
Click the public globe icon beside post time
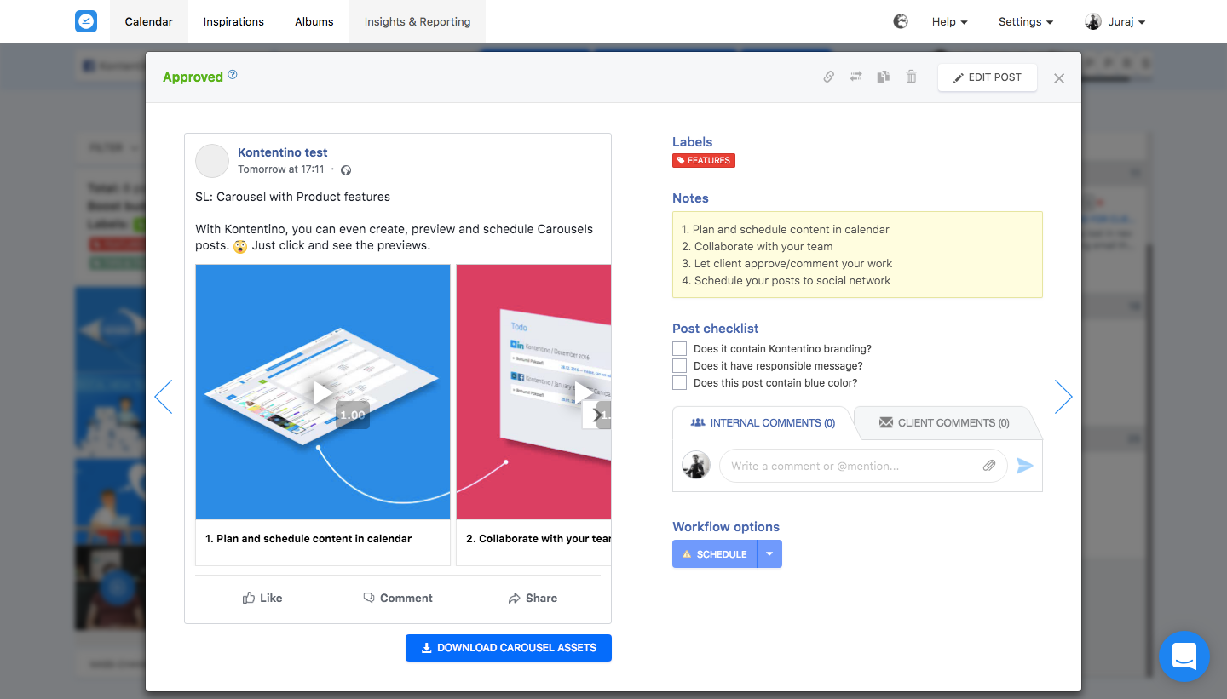pyautogui.click(x=346, y=170)
